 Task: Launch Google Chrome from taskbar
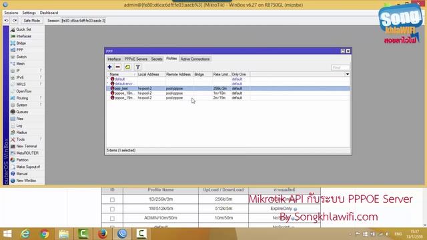(45, 234)
